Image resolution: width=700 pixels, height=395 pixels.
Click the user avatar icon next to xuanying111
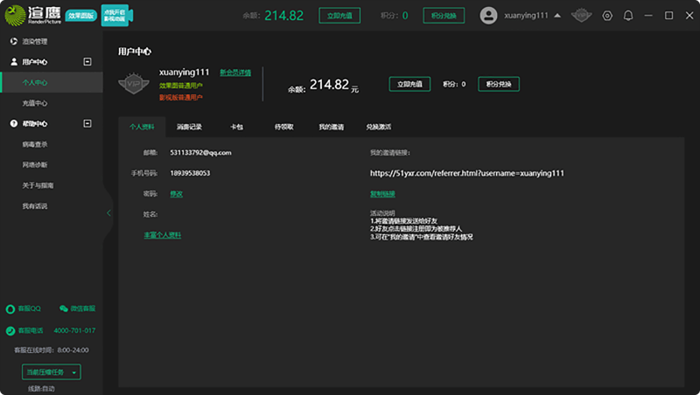[489, 16]
